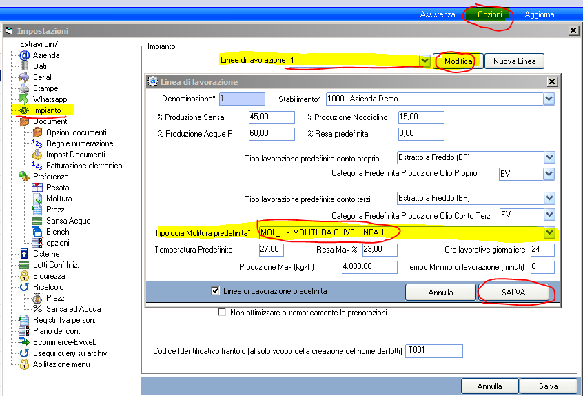Open the Linee di lavorazione dropdown
The width and height of the screenshot is (583, 396).
click(x=425, y=61)
